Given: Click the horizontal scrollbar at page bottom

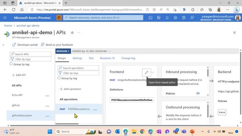Looking at the screenshot, I should 115,125.
